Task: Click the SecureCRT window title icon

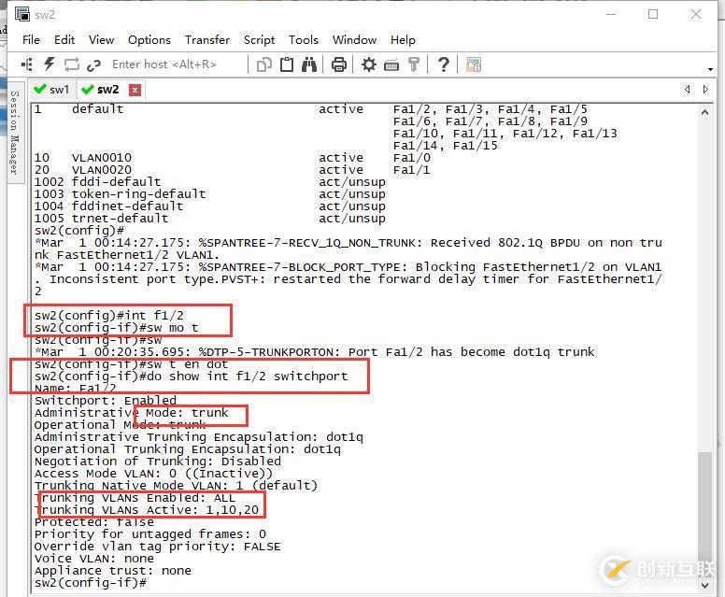Action: (x=22, y=14)
